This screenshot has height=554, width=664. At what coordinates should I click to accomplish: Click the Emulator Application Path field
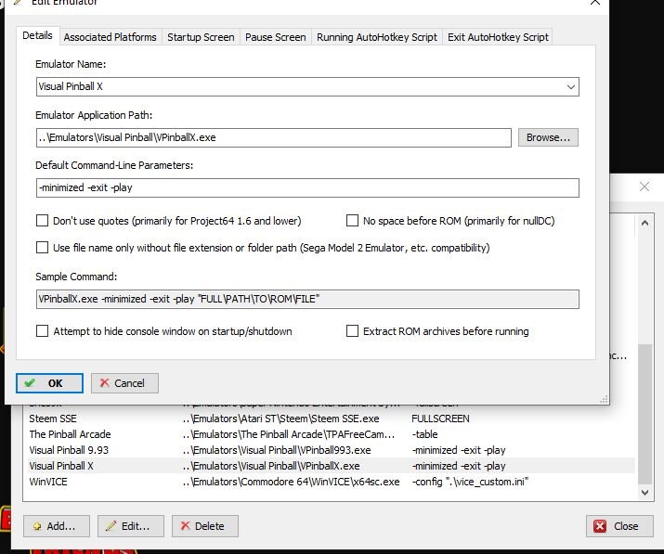pyautogui.click(x=274, y=137)
